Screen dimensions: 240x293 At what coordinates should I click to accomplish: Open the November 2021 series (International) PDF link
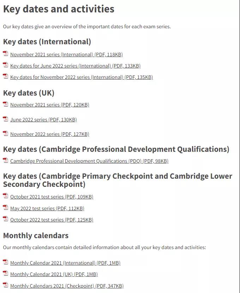pyautogui.click(x=66, y=54)
